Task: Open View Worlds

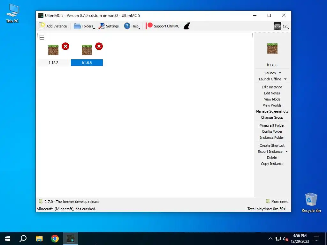Action: click(272, 105)
